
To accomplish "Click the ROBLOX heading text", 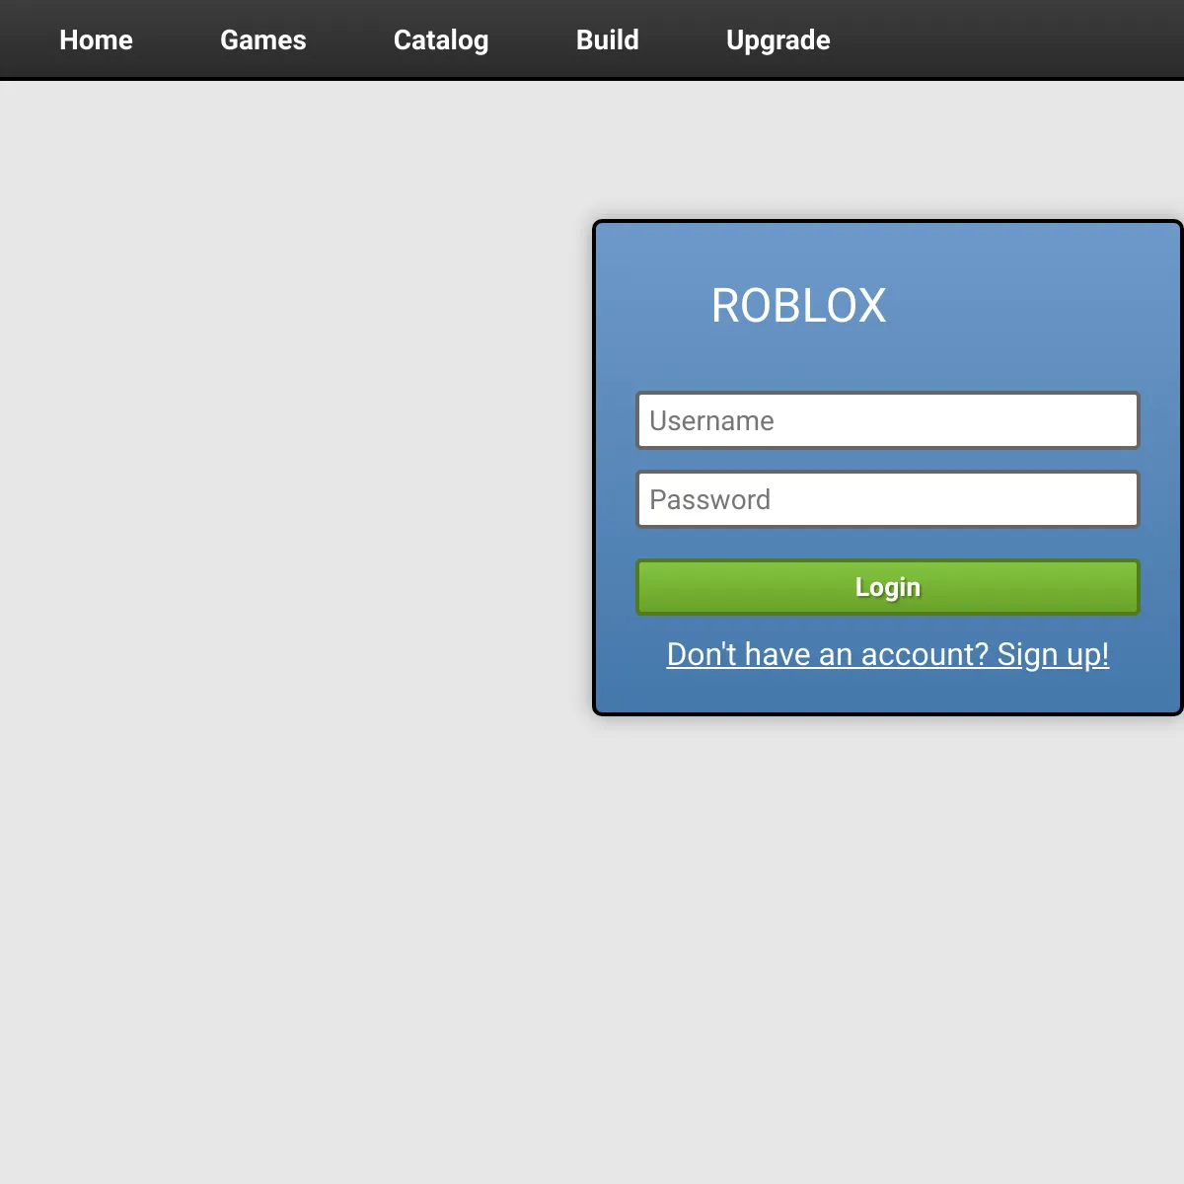I will coord(799,306).
